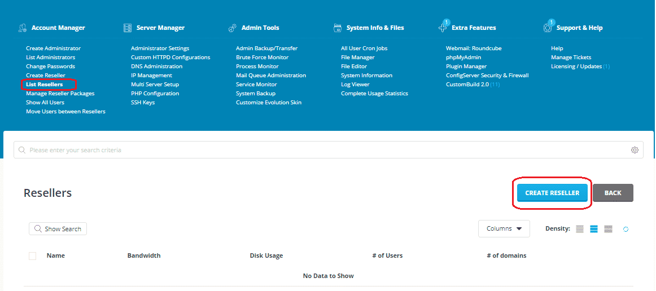Focus the search criteria input field
The width and height of the screenshot is (656, 291).
tap(329, 149)
